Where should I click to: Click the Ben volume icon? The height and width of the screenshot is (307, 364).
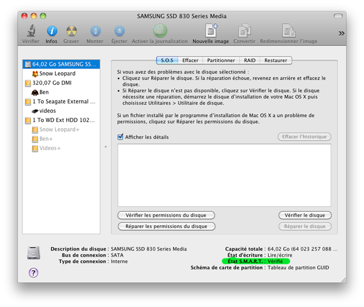point(35,92)
